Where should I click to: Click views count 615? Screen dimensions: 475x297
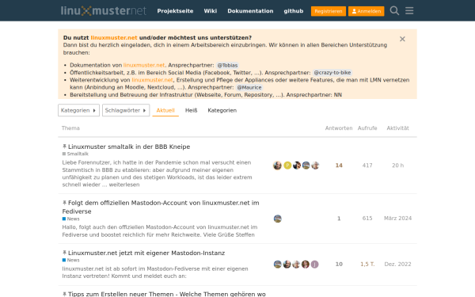point(367,219)
